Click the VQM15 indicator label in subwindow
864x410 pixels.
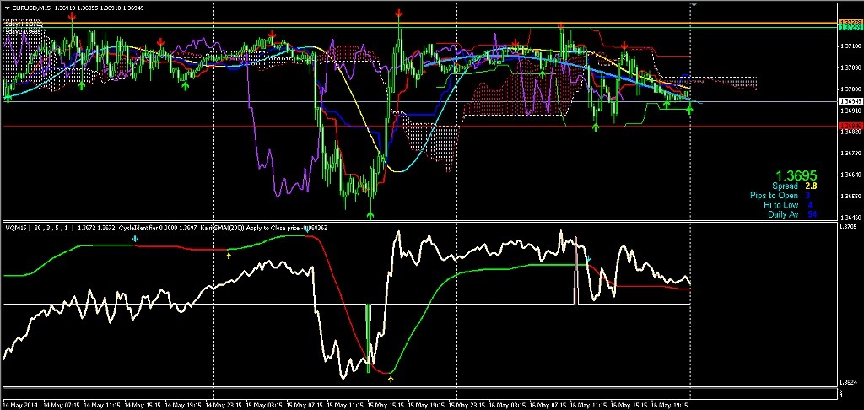click(15, 227)
